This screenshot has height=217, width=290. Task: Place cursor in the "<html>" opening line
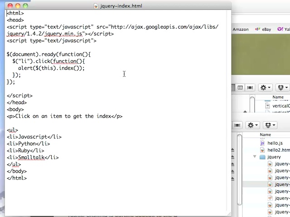15,13
